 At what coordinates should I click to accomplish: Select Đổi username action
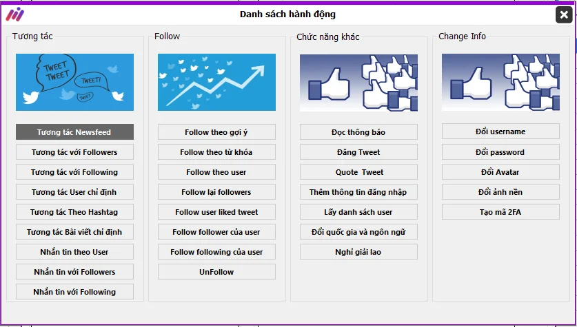(500, 131)
